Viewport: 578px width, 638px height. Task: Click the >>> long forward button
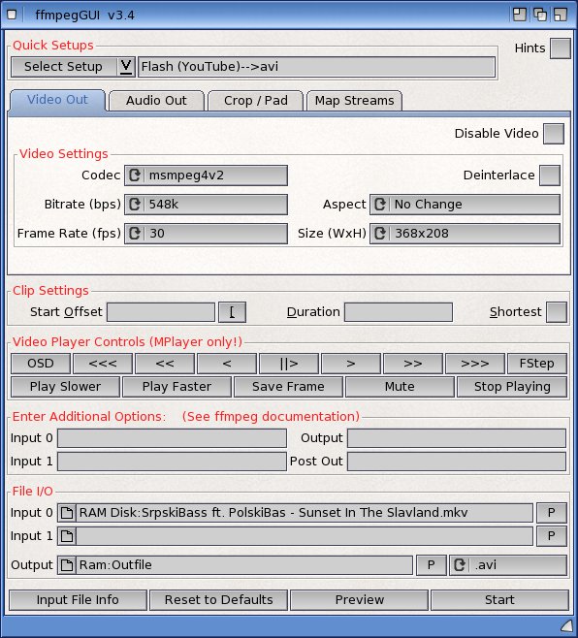tap(475, 364)
